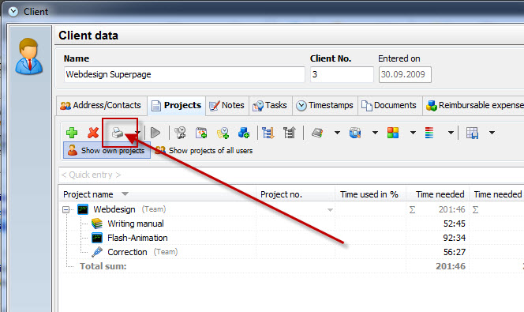The height and width of the screenshot is (312, 524).
Task: Open the Reimbursable expenses tab
Action: (x=473, y=105)
